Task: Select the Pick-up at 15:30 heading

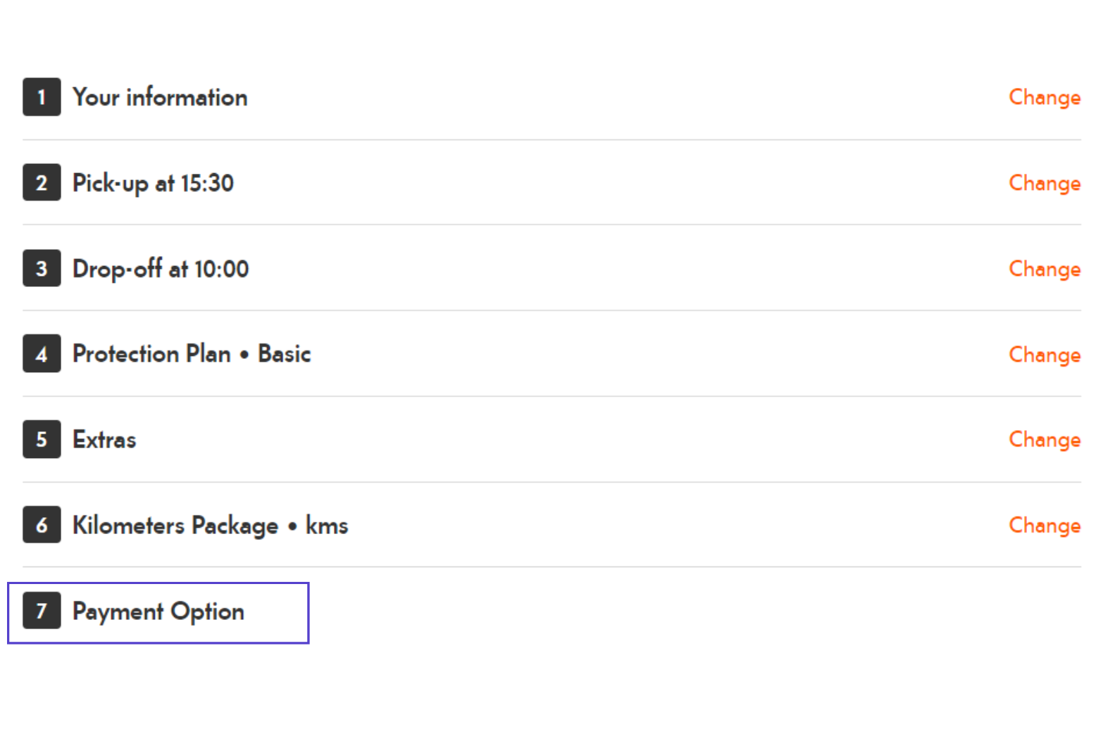Action: coord(153,183)
